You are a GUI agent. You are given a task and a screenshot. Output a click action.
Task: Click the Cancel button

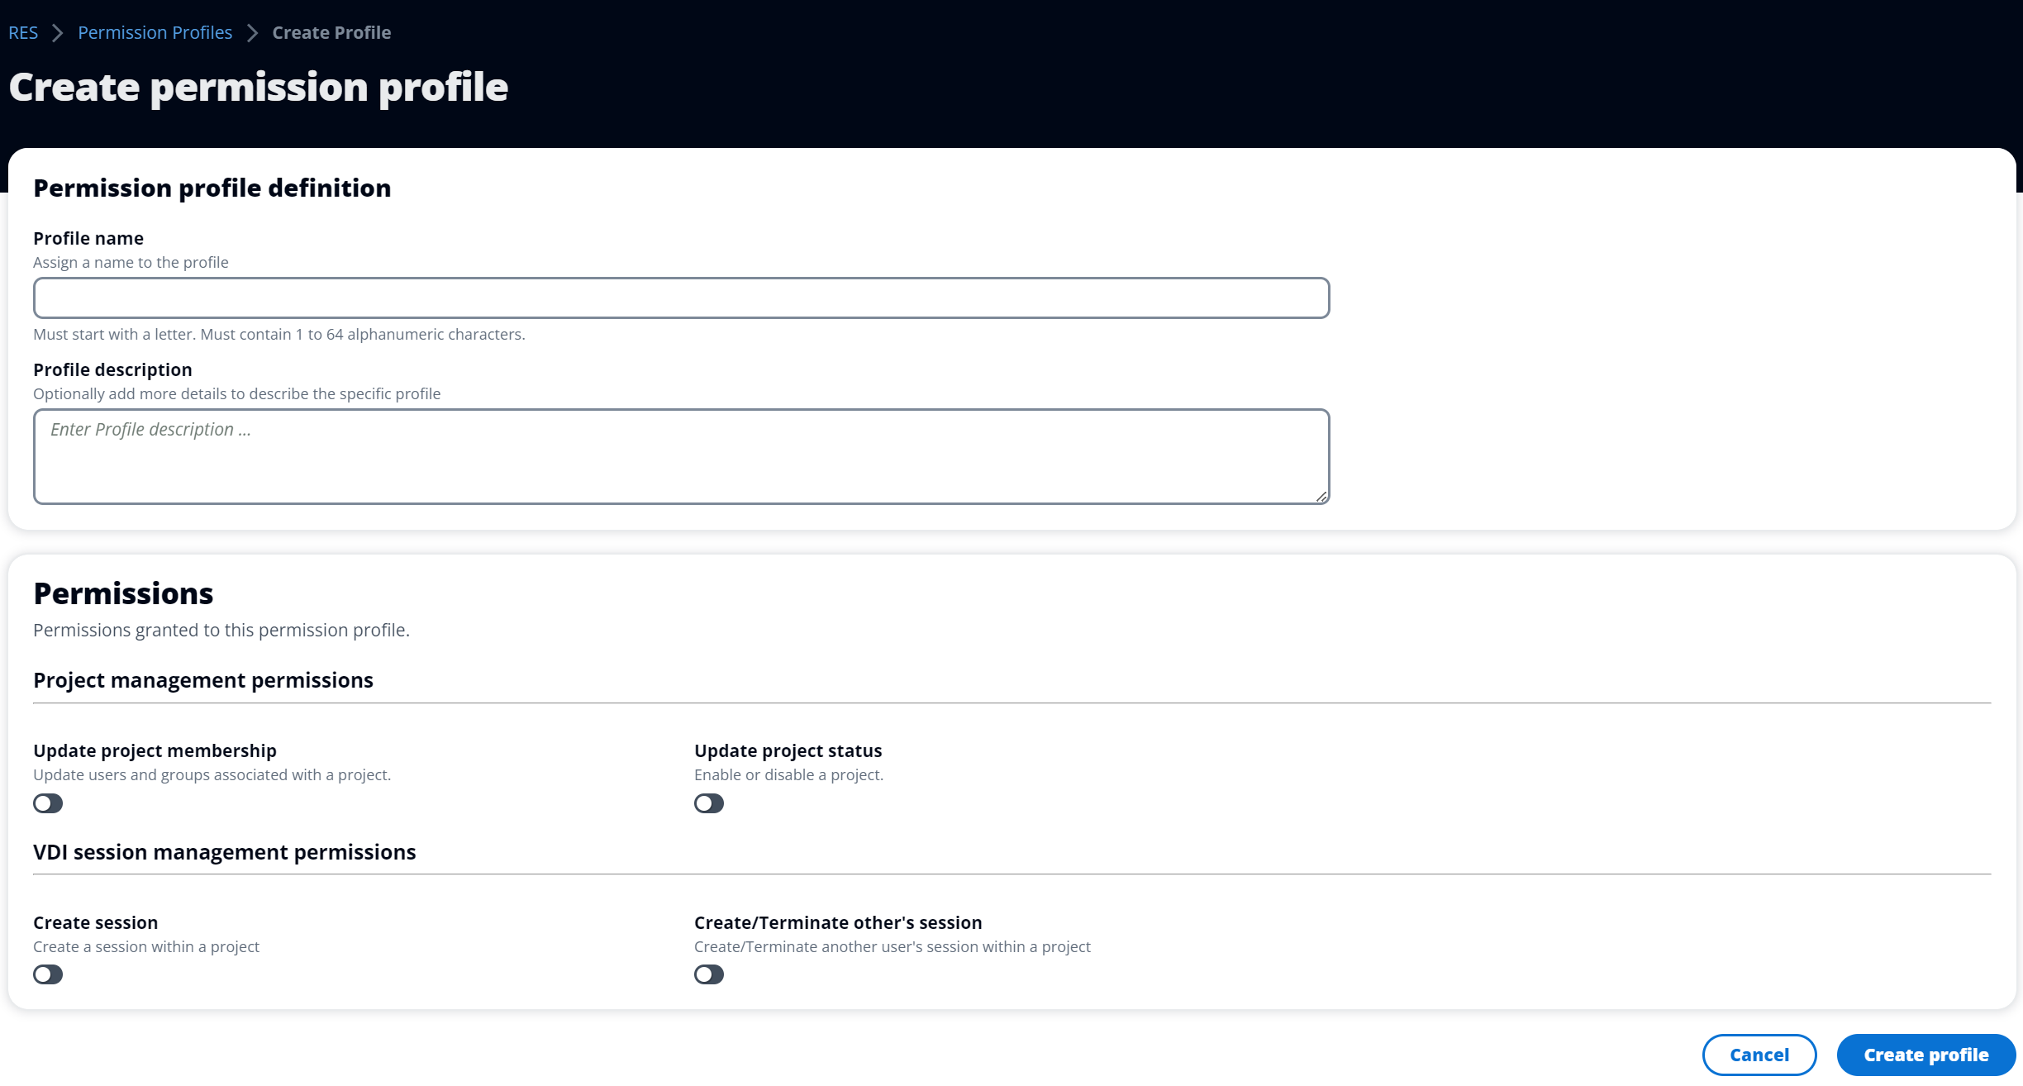point(1759,1055)
